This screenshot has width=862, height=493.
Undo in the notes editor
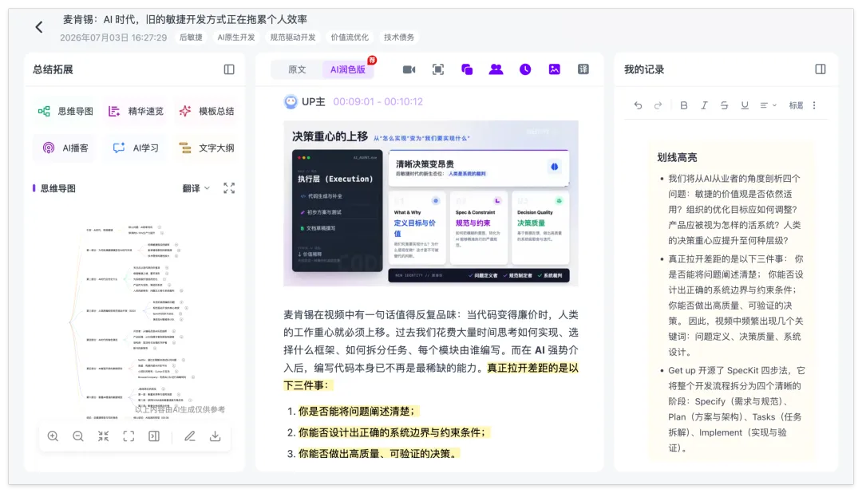coord(638,105)
